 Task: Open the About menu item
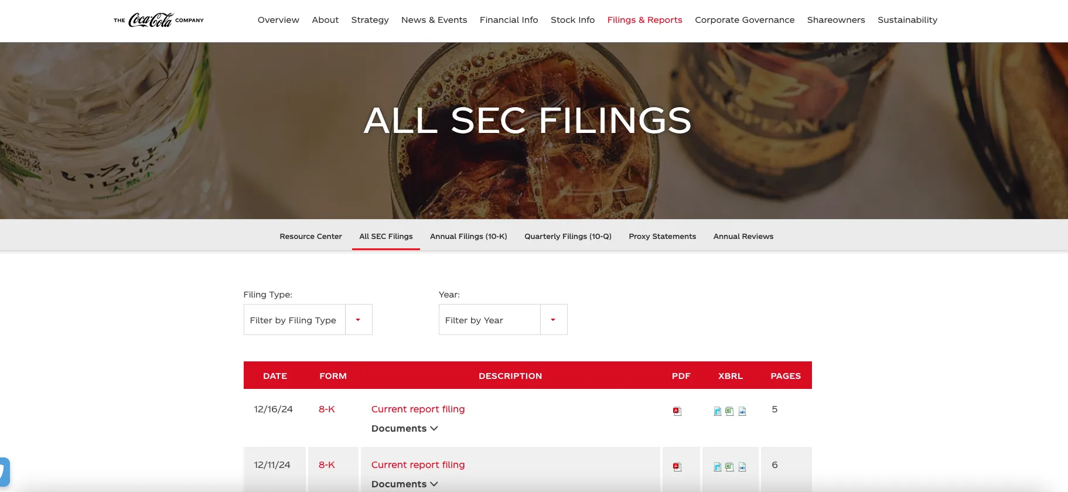click(x=325, y=20)
